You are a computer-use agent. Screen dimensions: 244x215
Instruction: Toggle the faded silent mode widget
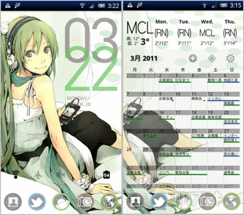tap(60, 175)
